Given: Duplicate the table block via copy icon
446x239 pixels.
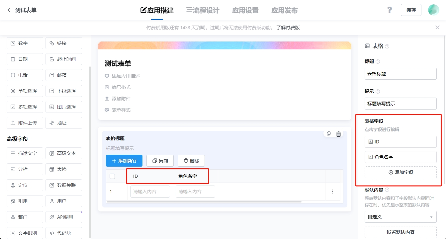Looking at the screenshot, I should (328, 133).
